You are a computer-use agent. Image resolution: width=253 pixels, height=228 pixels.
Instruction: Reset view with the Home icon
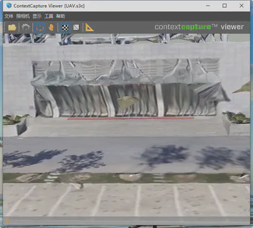tap(26, 27)
